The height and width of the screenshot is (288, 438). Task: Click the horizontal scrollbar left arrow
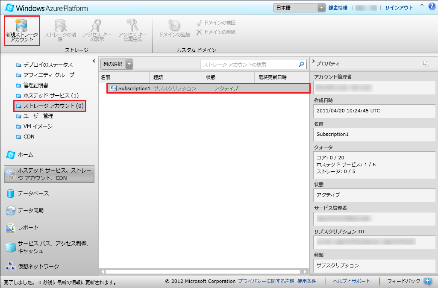pos(103,271)
